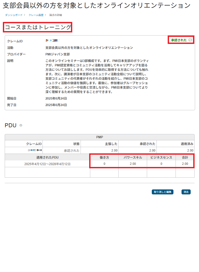Click the help icon next to PDU
Image resolution: width=199 pixels, height=272 pixels.
pos(21,125)
